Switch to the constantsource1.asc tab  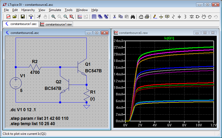[21, 24]
